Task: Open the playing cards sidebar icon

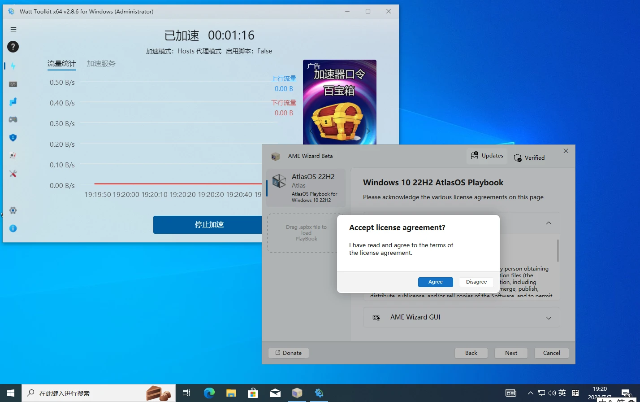Action: point(13,155)
